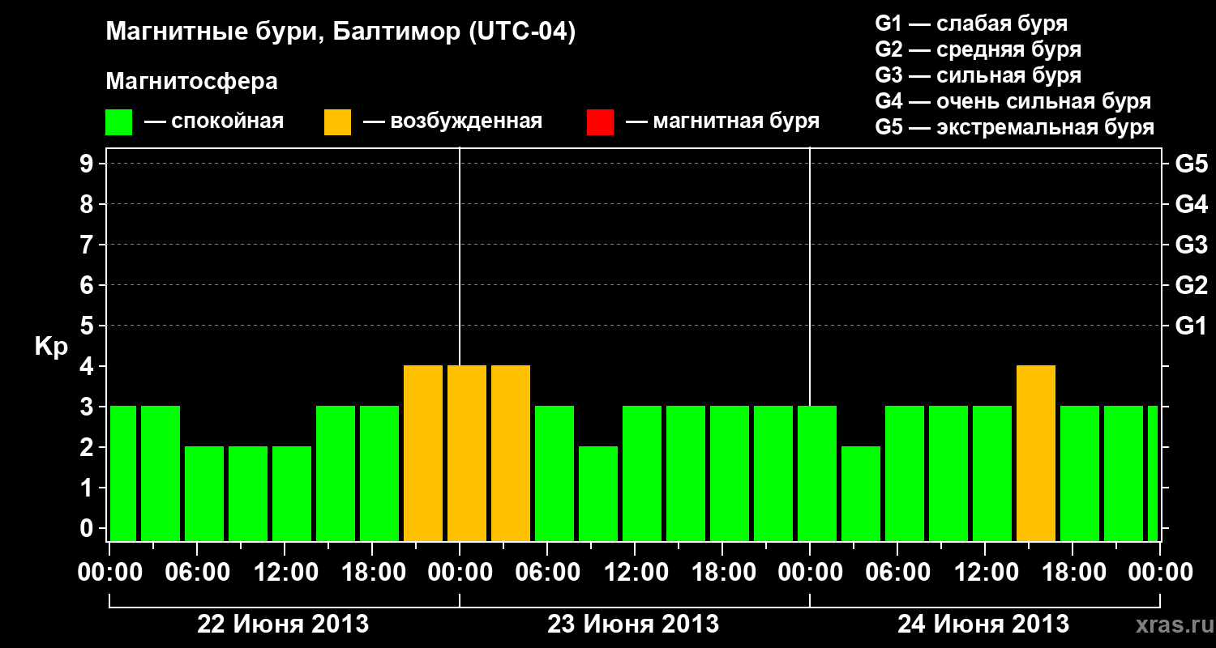The image size is (1216, 648).
Task: Click the green bar starting 06:00 on 22 Июня
Action: coord(204,494)
